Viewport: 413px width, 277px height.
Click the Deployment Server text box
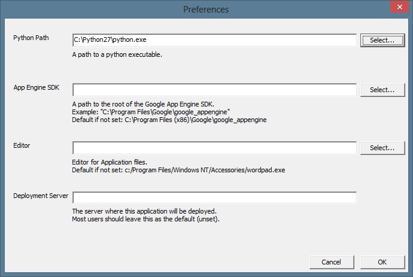tap(214, 197)
